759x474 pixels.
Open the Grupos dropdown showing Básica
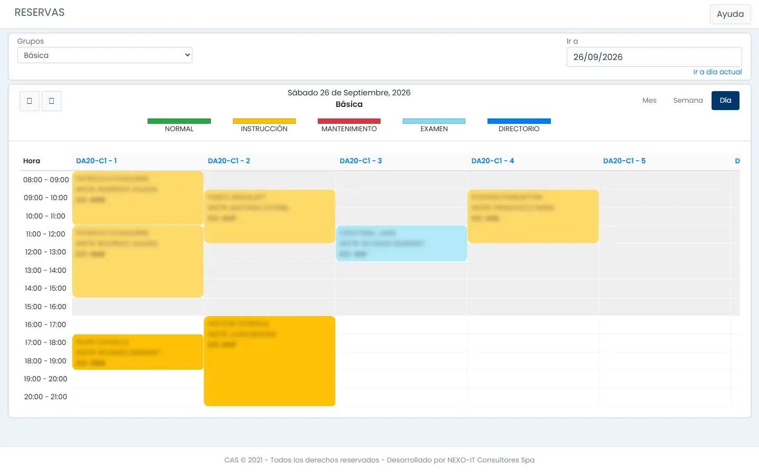click(x=105, y=55)
